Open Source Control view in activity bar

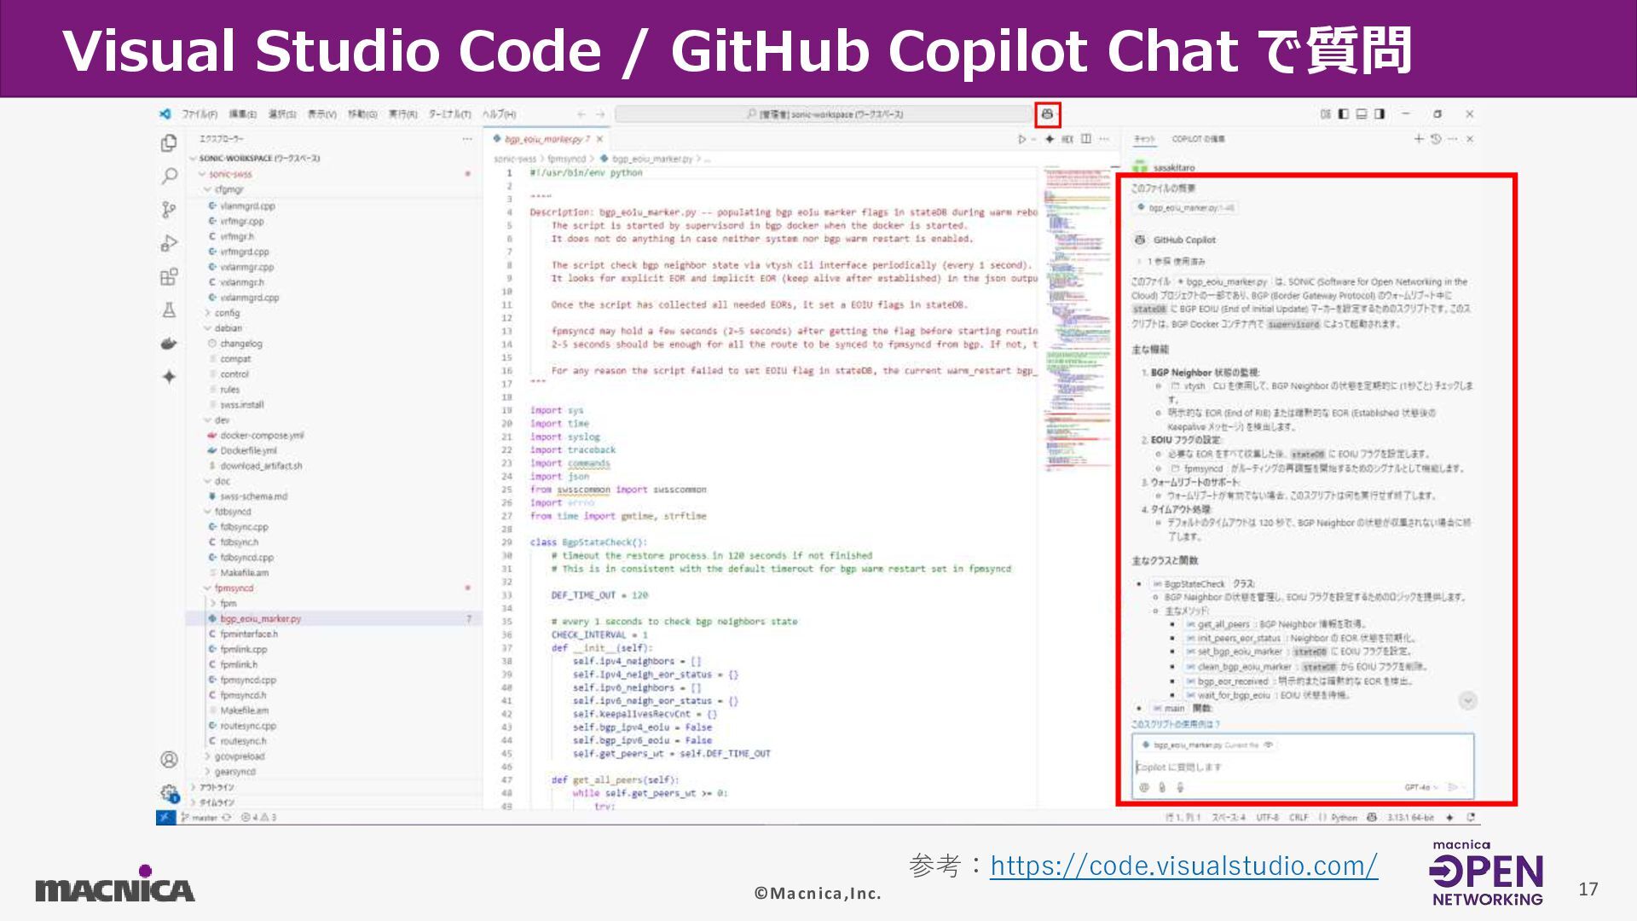(x=169, y=210)
